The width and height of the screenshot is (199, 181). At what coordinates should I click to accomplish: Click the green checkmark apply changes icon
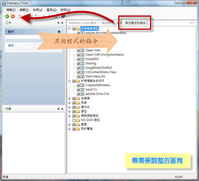click(x=7, y=16)
